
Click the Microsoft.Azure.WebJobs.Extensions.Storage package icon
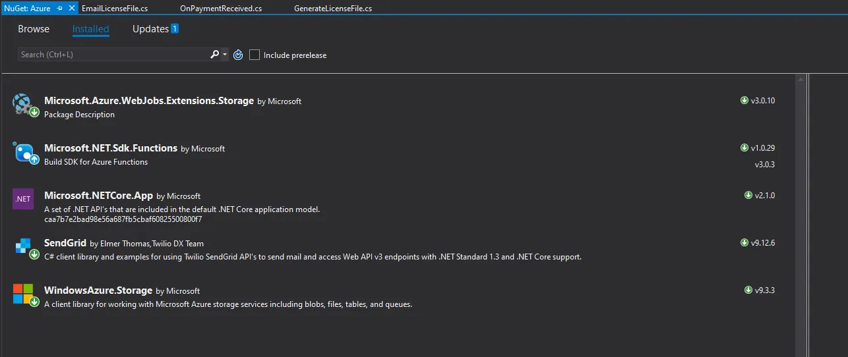click(25, 104)
